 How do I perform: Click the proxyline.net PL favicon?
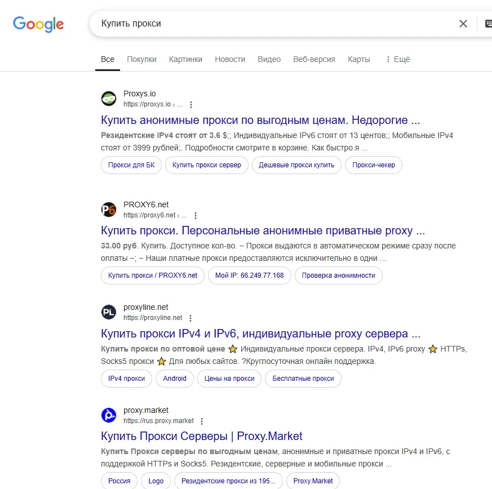click(x=109, y=312)
